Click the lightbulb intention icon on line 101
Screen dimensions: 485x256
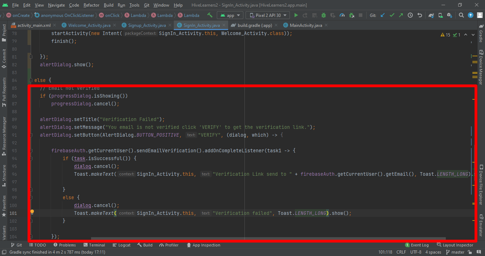pos(32,212)
